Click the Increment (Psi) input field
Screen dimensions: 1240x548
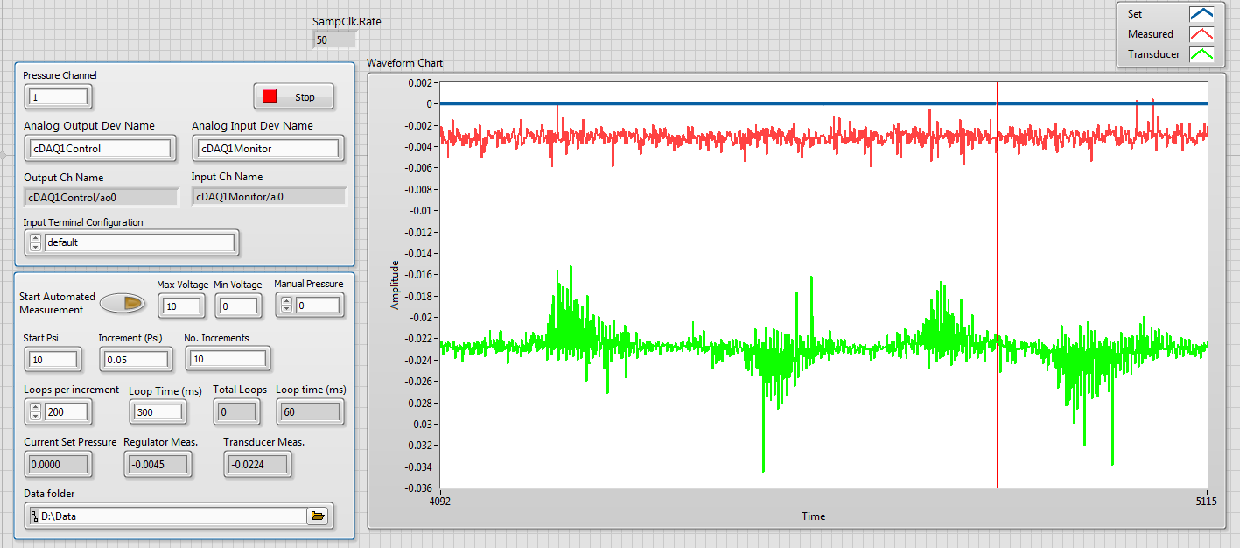[136, 360]
